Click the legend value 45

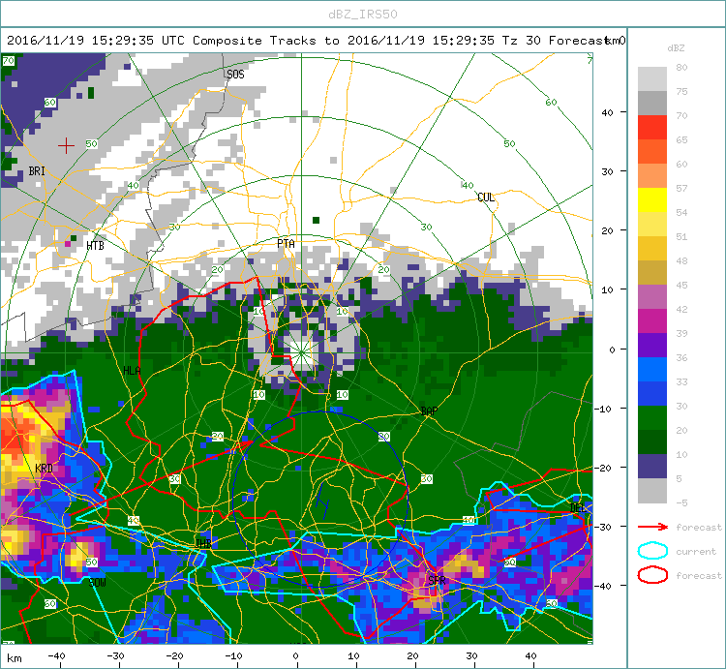click(x=681, y=285)
